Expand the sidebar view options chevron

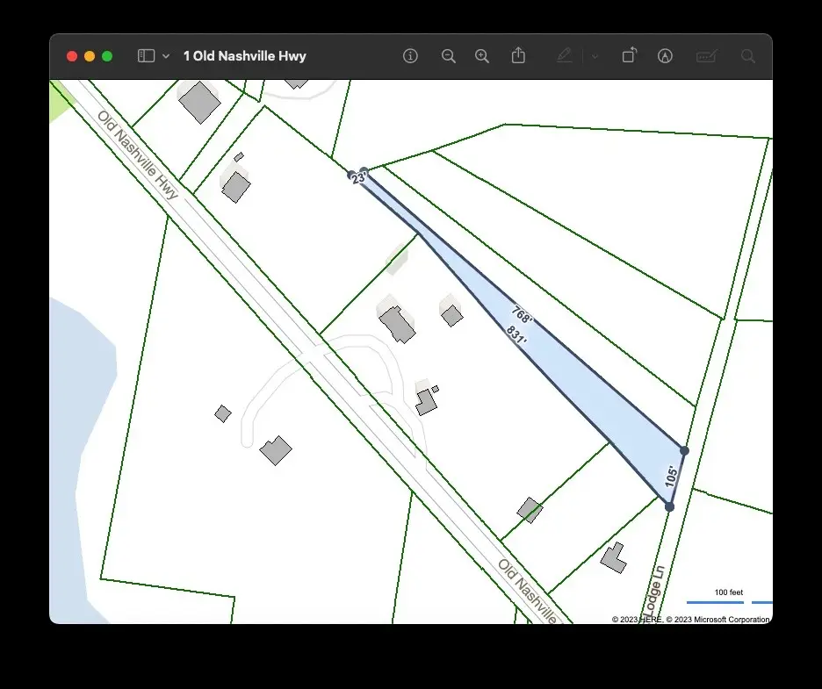coord(166,56)
